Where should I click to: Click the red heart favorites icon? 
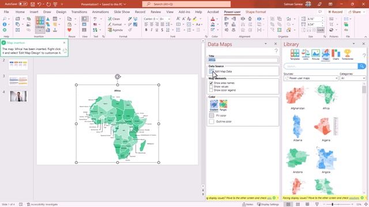69,30
